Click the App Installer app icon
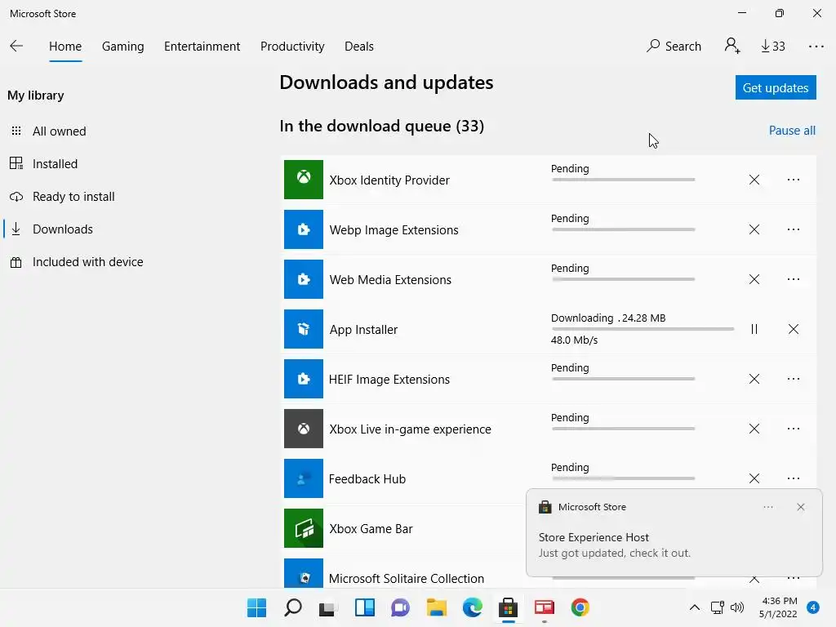This screenshot has width=836, height=627. (x=304, y=329)
